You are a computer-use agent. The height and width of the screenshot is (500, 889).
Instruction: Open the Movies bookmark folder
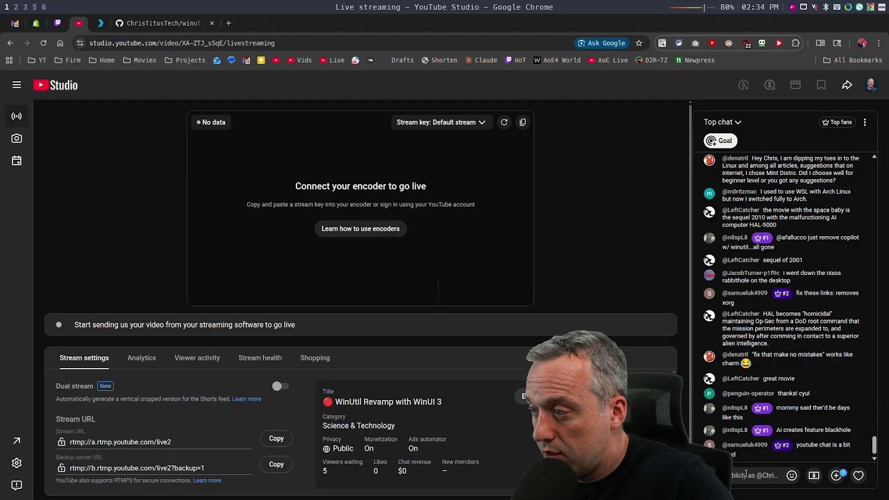[140, 60]
